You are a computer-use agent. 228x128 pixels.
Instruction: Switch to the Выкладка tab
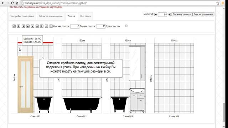click(x=85, y=16)
